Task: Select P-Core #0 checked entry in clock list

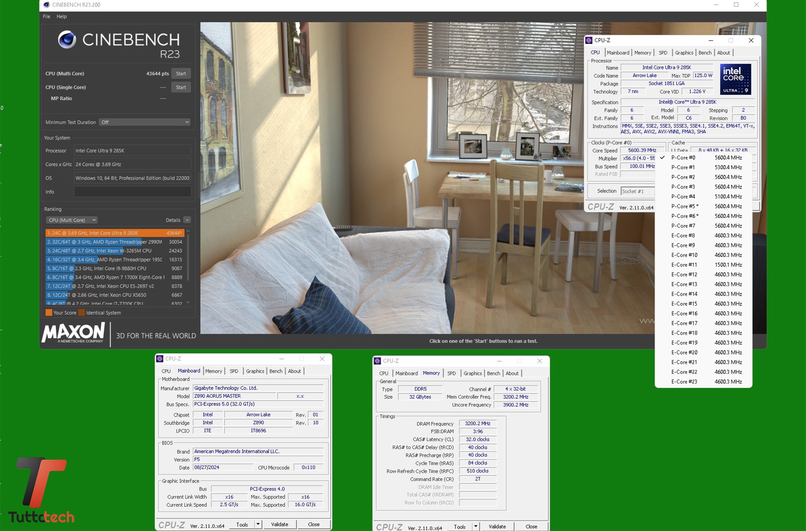Action: (704, 158)
